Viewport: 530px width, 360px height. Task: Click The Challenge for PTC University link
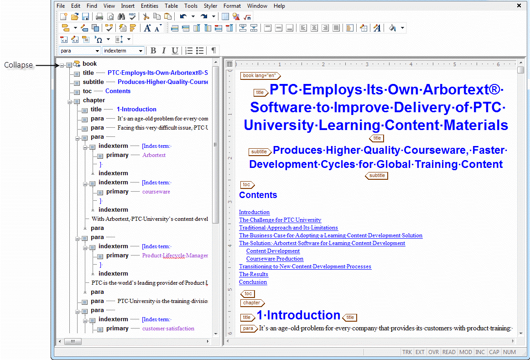pyautogui.click(x=280, y=220)
